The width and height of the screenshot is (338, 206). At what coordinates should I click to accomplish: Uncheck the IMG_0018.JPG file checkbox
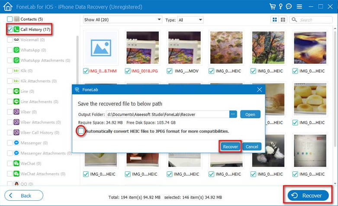128,71
